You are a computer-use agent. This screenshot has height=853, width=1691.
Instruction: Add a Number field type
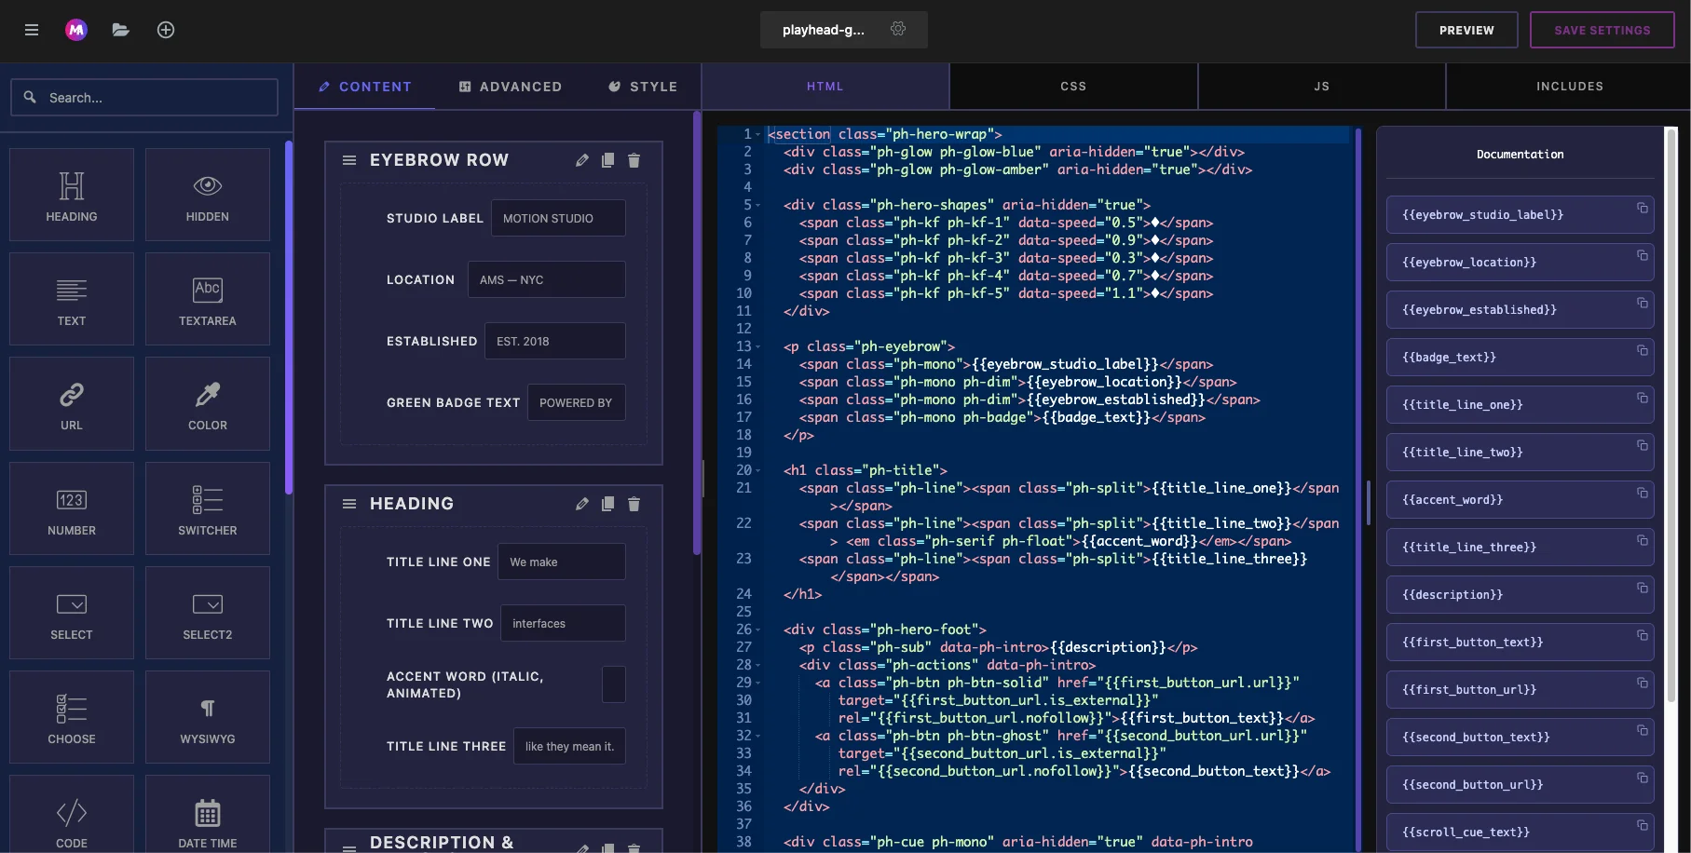coord(72,508)
